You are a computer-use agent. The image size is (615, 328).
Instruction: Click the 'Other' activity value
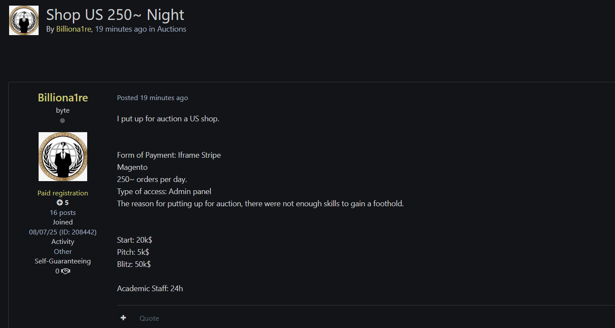click(x=63, y=251)
